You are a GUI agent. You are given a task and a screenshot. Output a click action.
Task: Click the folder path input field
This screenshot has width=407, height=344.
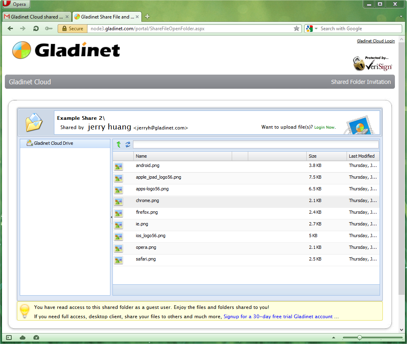click(x=255, y=144)
